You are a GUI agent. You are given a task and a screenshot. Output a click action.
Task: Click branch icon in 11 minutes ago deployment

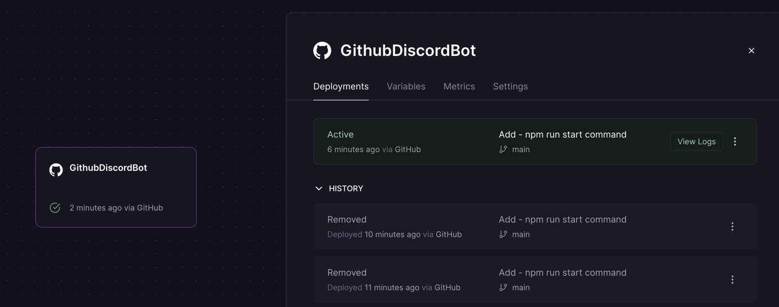click(x=503, y=288)
